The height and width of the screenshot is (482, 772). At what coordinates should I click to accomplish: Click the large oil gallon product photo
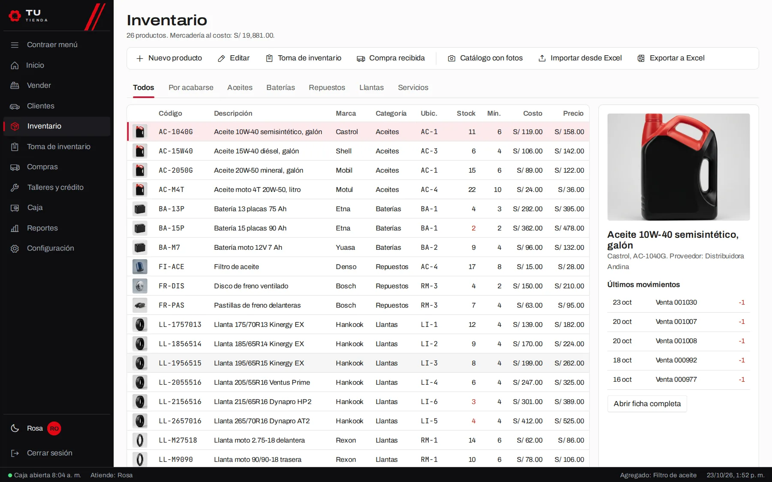679,167
